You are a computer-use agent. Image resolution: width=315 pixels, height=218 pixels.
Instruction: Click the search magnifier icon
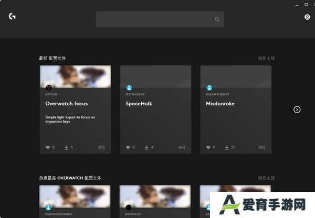(217, 19)
